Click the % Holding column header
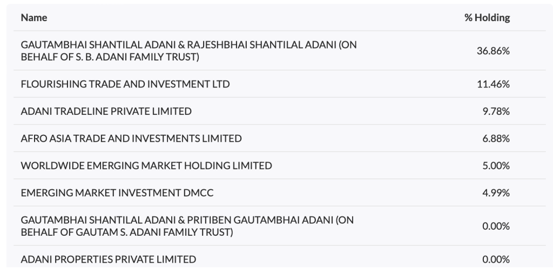Viewport: 553px width, 274px height. tap(487, 18)
